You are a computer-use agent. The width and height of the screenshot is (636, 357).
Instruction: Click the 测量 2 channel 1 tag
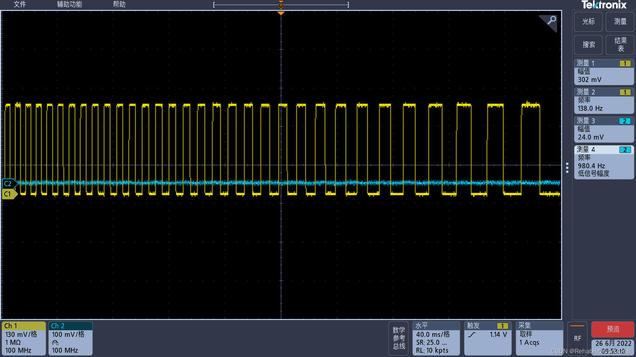625,92
